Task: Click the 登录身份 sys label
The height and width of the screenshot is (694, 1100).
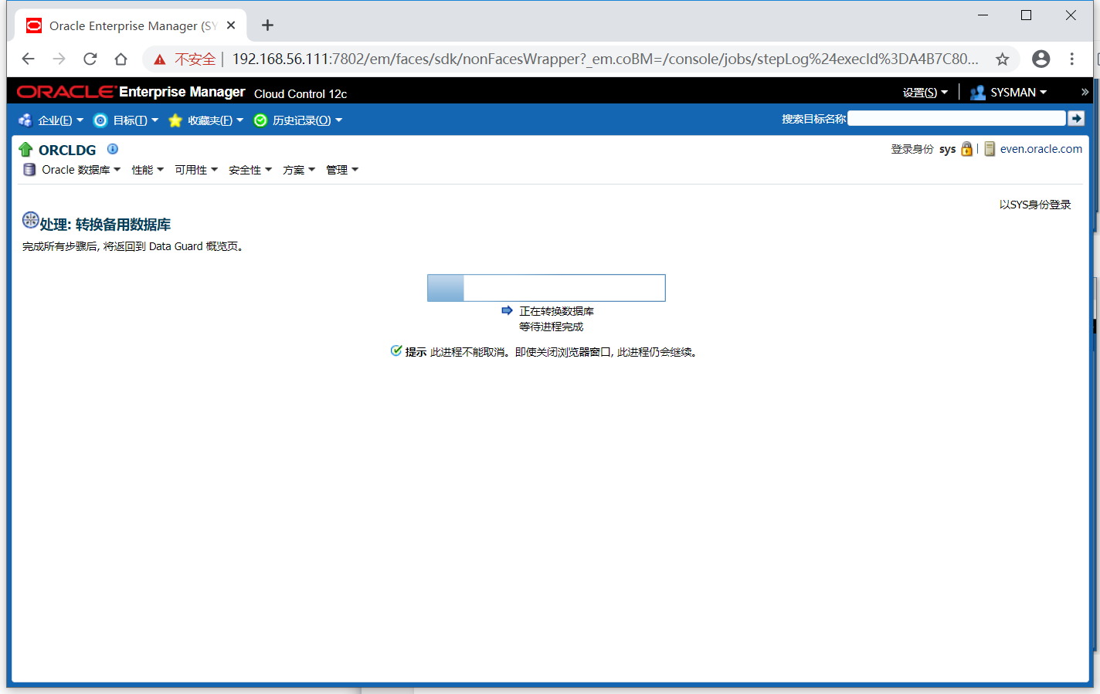Action: [923, 149]
